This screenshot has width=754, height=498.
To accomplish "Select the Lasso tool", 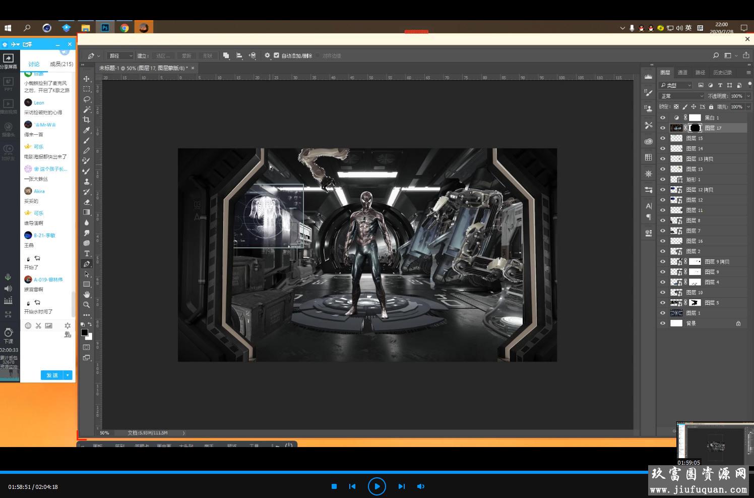I will pyautogui.click(x=87, y=99).
